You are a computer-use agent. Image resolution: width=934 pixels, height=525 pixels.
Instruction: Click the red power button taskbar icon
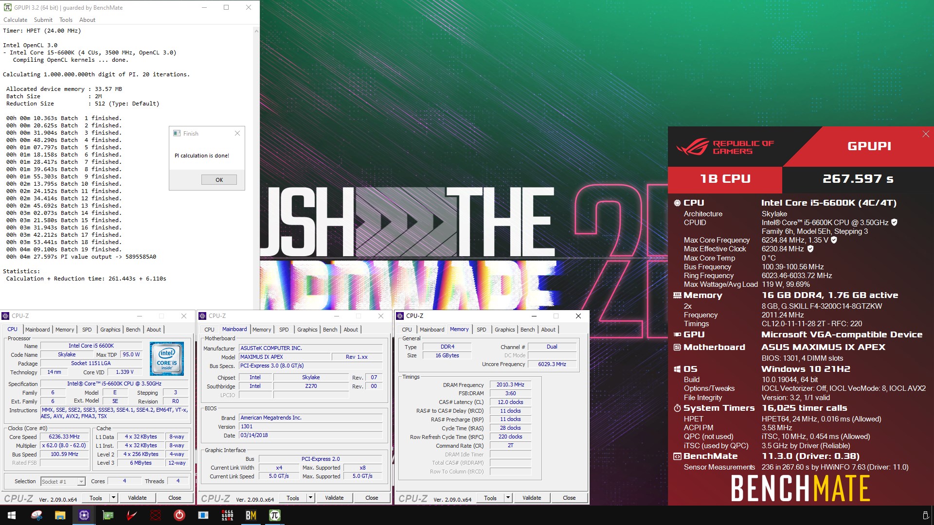pos(180,515)
